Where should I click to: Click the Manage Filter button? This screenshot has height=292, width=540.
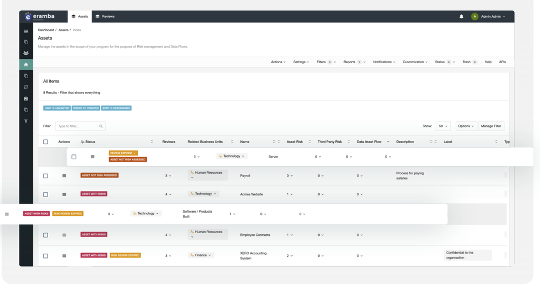click(x=491, y=126)
